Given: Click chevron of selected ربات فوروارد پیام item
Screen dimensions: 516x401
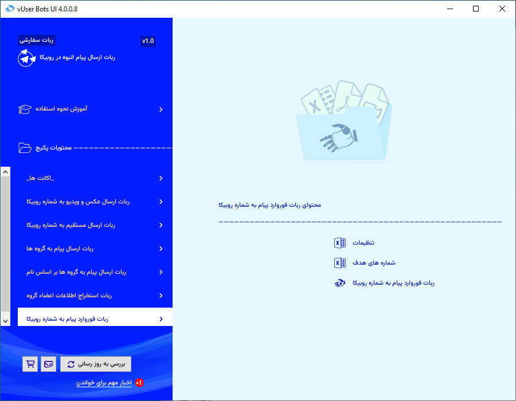Looking at the screenshot, I should point(161,319).
